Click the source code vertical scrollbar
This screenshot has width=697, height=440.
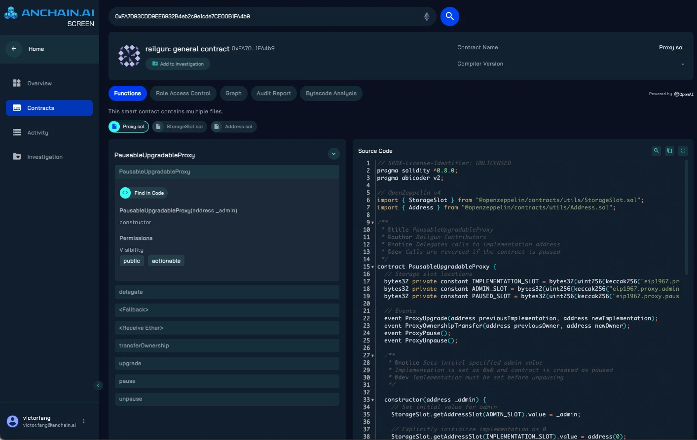point(686,217)
